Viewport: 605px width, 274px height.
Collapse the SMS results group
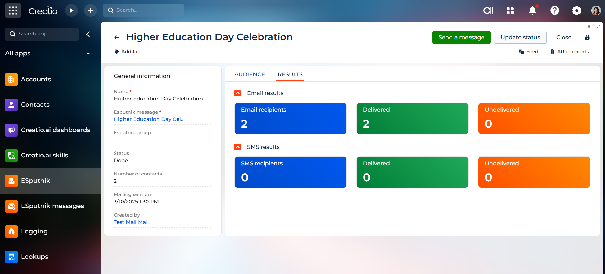238,147
